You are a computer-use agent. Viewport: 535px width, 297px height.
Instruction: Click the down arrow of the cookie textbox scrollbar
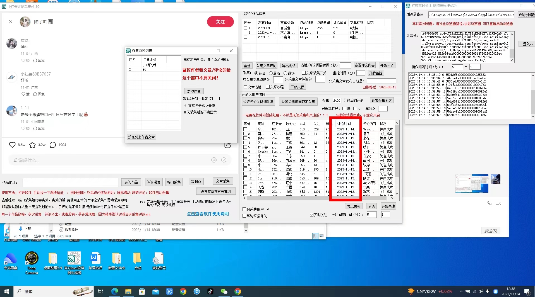(x=512, y=60)
